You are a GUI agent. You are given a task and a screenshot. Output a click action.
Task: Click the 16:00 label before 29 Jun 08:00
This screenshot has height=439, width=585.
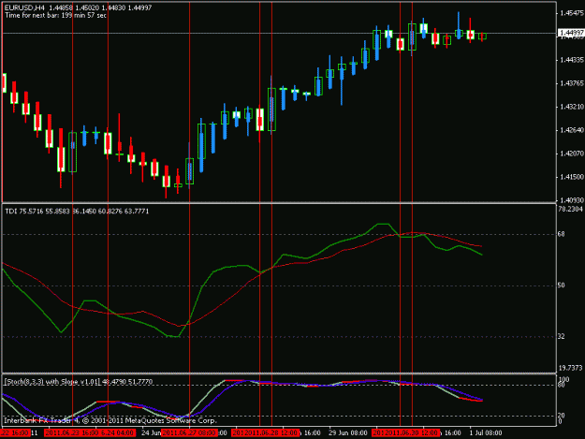click(x=313, y=433)
